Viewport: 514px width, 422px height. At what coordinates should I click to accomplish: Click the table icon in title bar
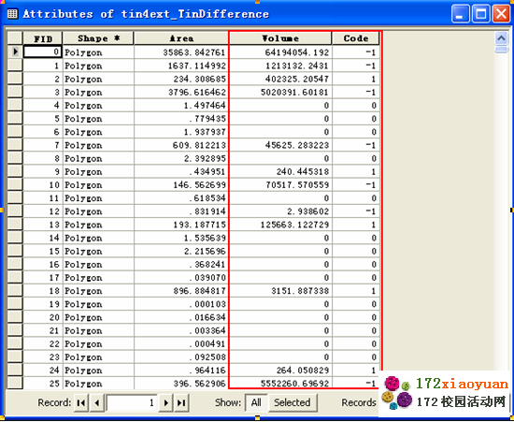(12, 14)
